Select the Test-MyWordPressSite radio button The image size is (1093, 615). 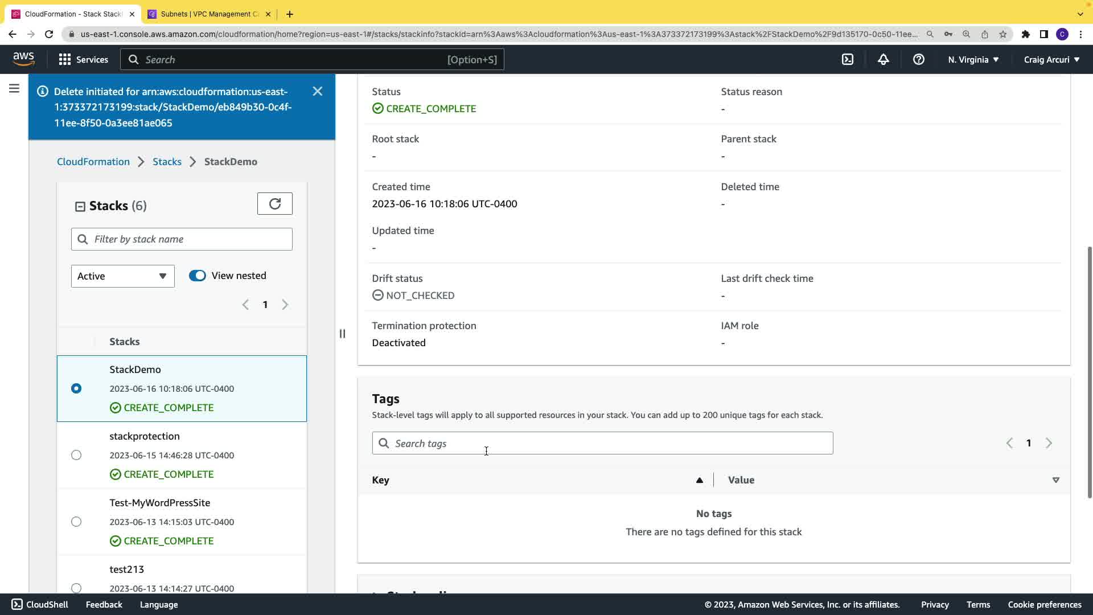click(x=76, y=522)
